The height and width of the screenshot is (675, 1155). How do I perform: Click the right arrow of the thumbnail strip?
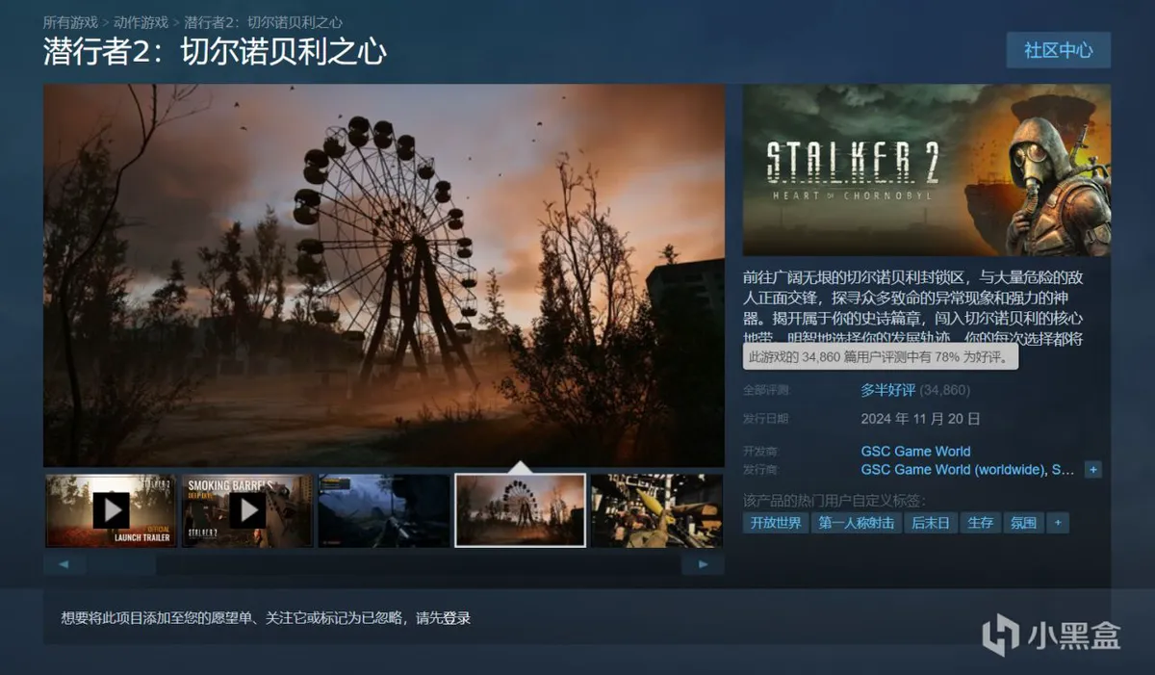point(703,564)
